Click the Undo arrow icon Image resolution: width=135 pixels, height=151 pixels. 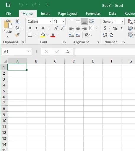coord(21,5)
